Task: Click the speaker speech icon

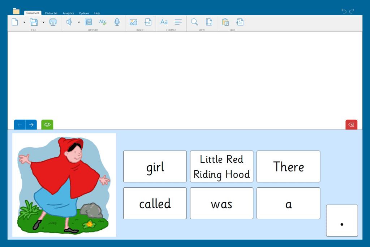Action: 69,22
